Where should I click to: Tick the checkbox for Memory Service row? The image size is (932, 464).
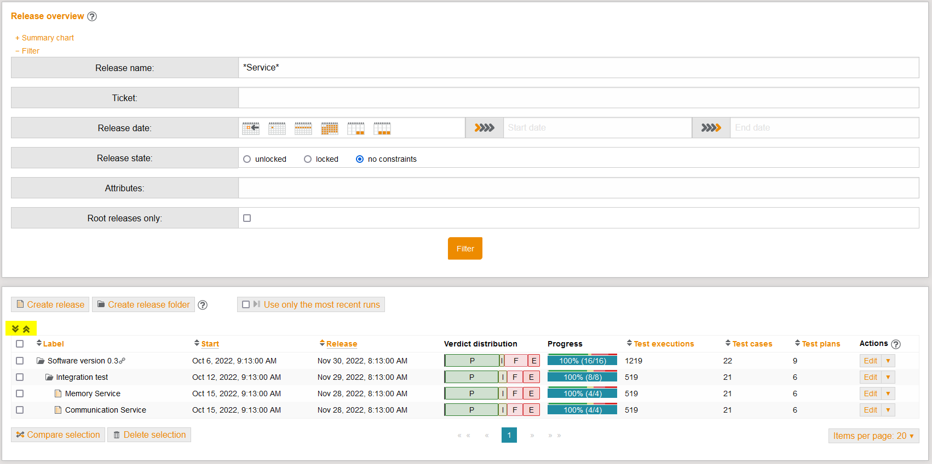[x=20, y=393]
